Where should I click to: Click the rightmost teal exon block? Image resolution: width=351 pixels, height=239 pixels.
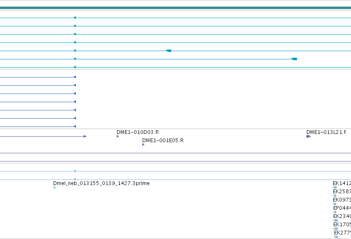294,59
